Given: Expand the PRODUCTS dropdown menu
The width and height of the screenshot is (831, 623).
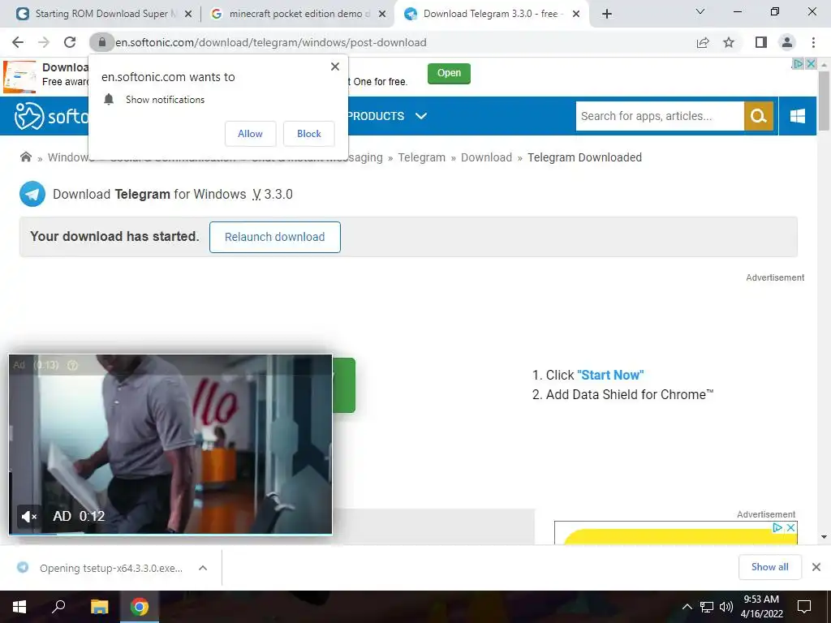Looking at the screenshot, I should point(387,116).
